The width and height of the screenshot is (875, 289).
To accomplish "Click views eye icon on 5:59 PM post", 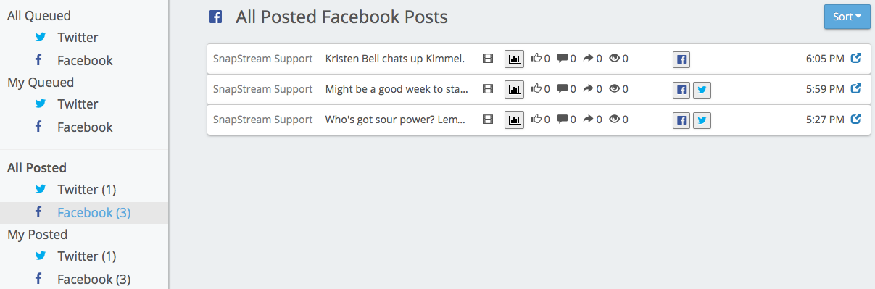I will tap(614, 89).
